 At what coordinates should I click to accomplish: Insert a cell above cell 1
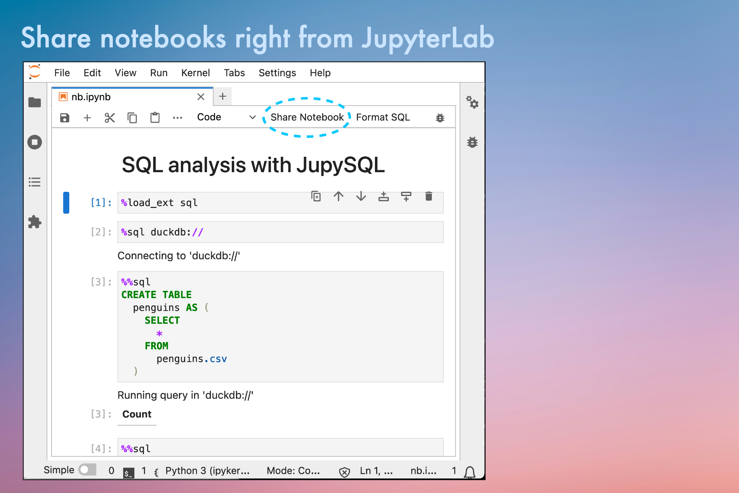tap(383, 196)
